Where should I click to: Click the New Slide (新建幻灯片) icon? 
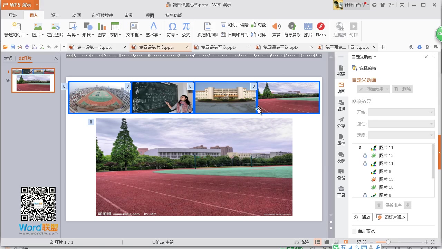16,27
